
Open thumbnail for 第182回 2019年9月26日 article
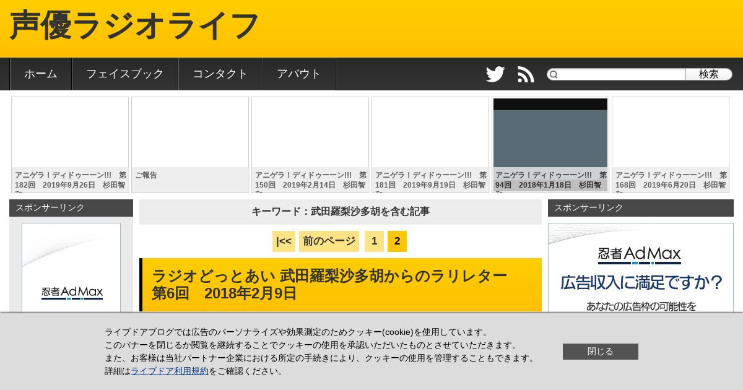point(70,145)
